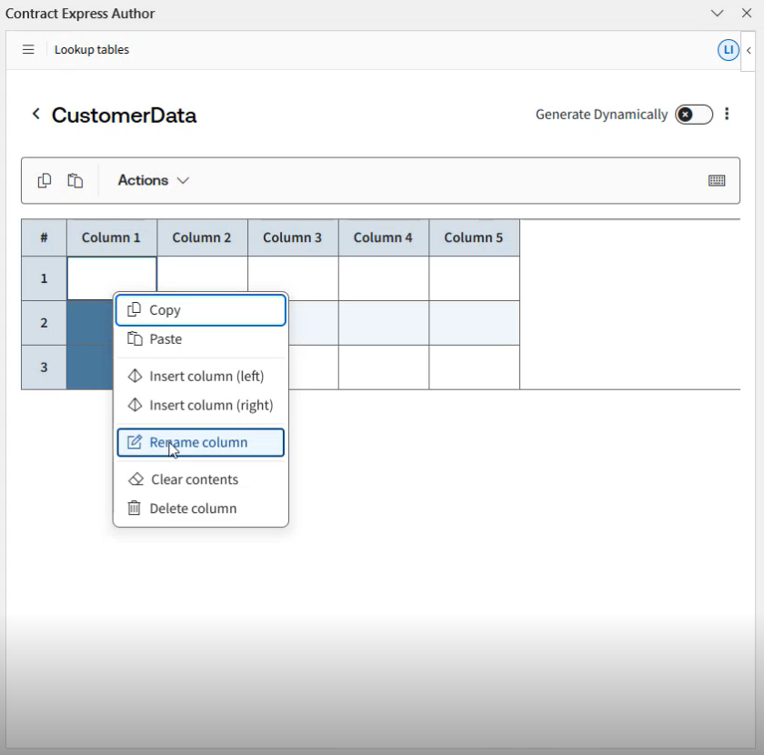Click the Delete column trash icon

(135, 508)
